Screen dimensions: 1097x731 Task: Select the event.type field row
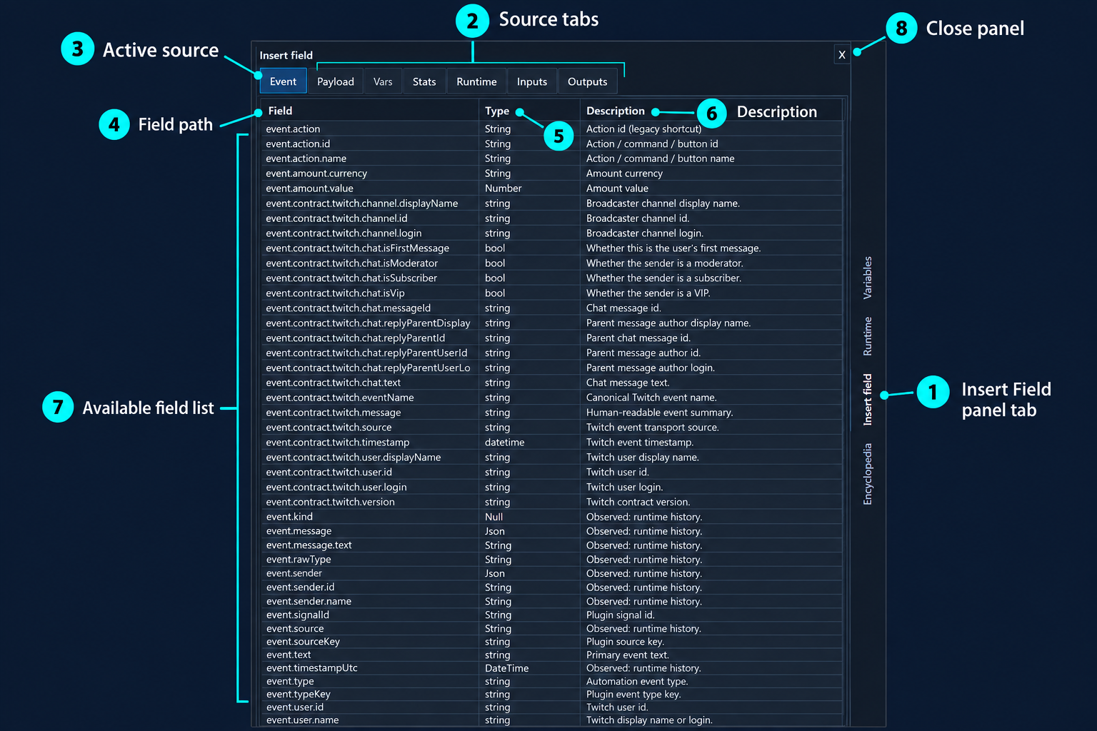click(551, 681)
